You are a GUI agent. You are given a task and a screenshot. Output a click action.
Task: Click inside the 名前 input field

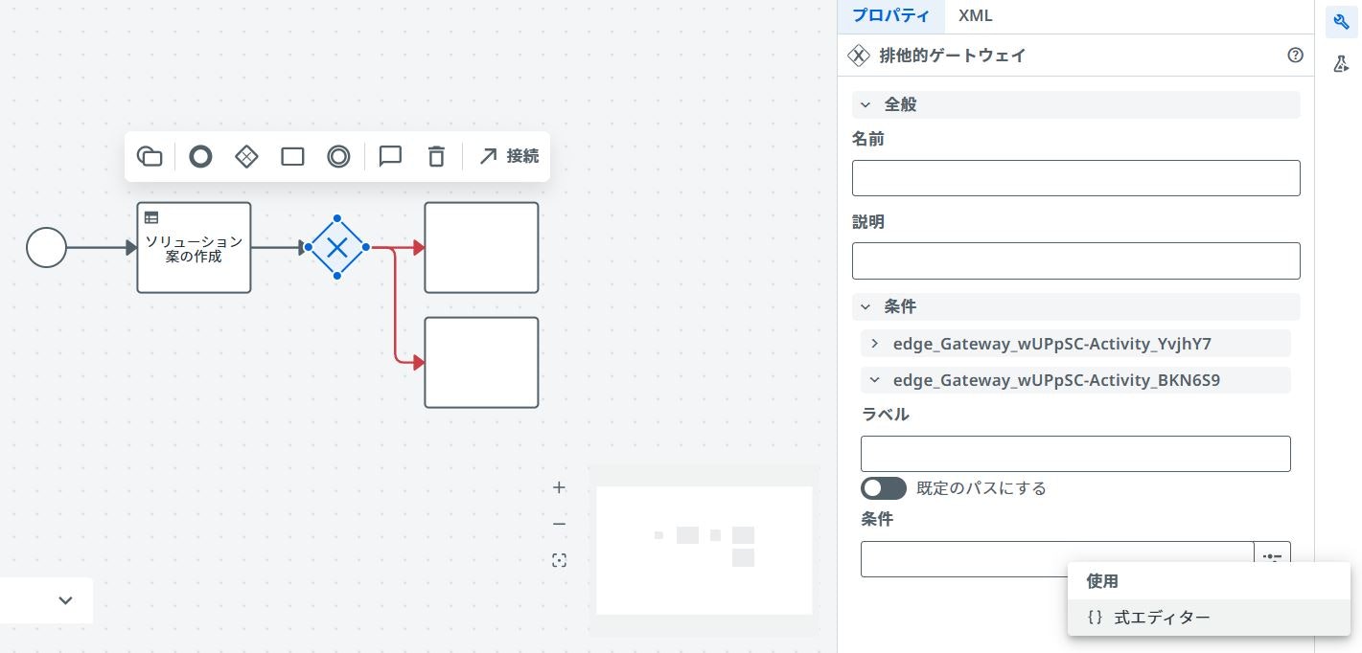point(1075,178)
